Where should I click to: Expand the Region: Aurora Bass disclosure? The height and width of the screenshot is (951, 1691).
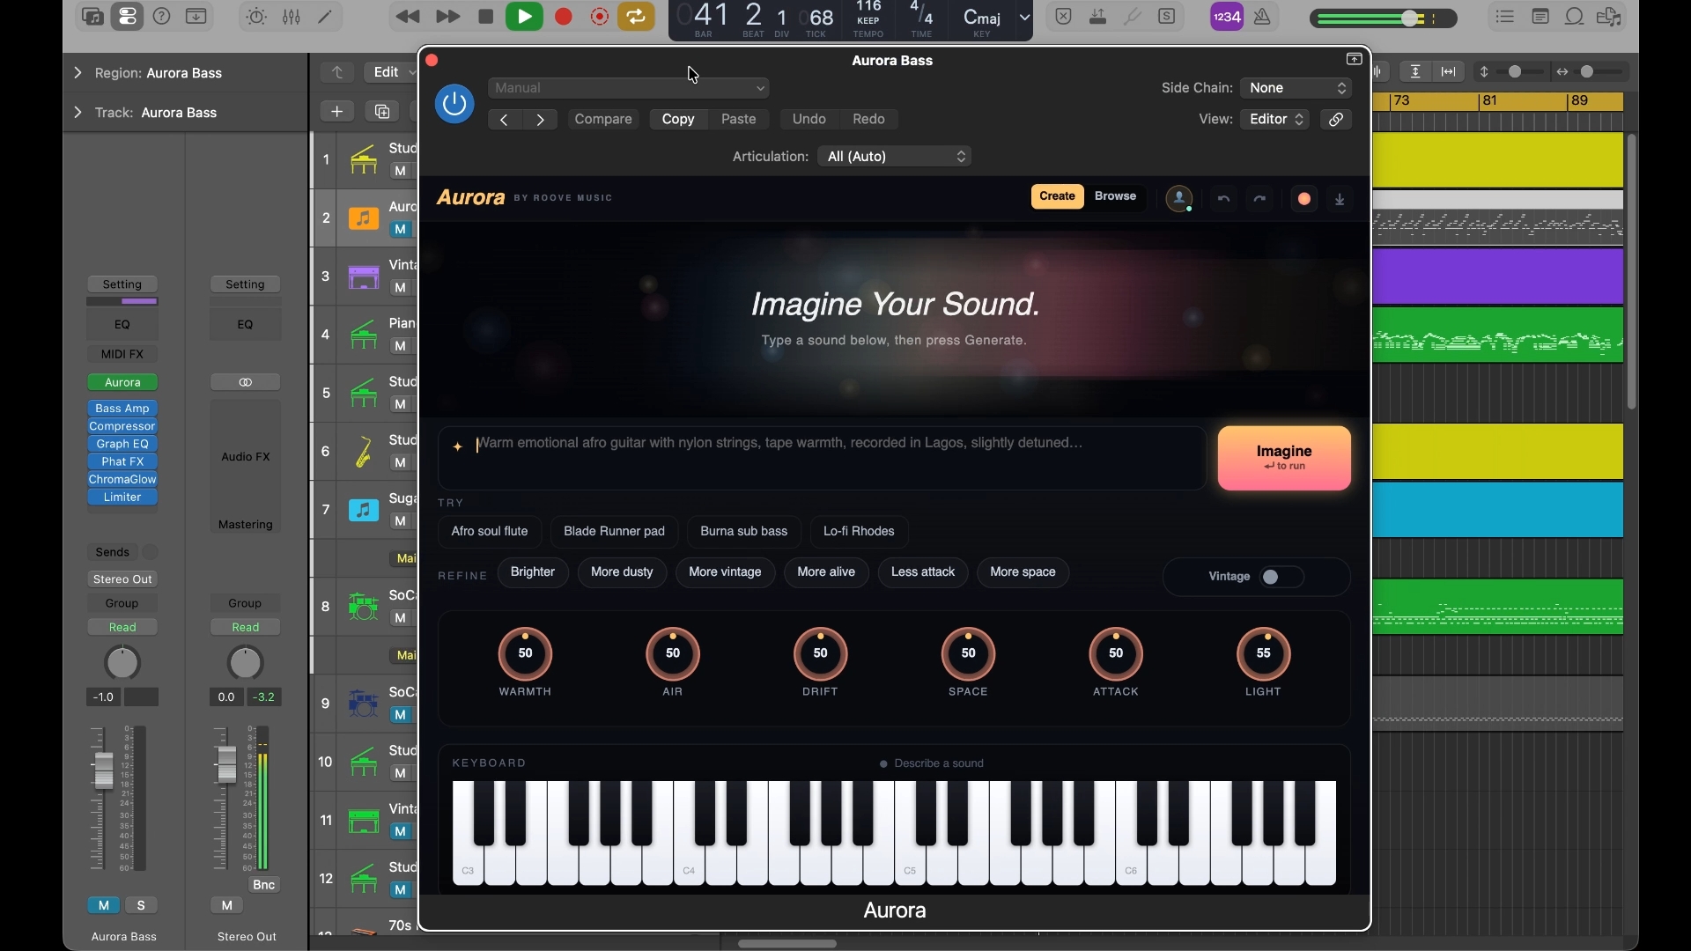(78, 73)
